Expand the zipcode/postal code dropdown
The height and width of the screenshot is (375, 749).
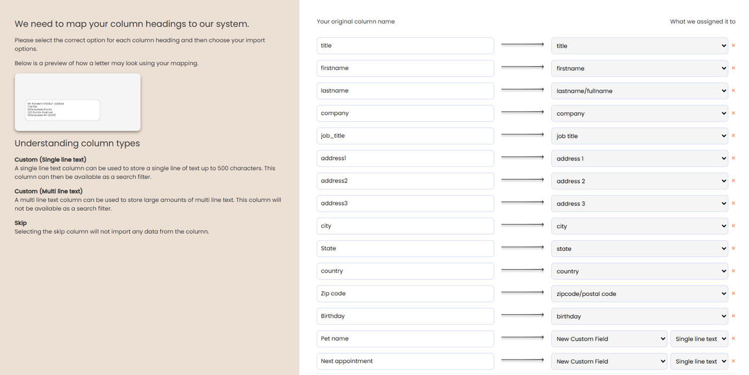coord(639,294)
